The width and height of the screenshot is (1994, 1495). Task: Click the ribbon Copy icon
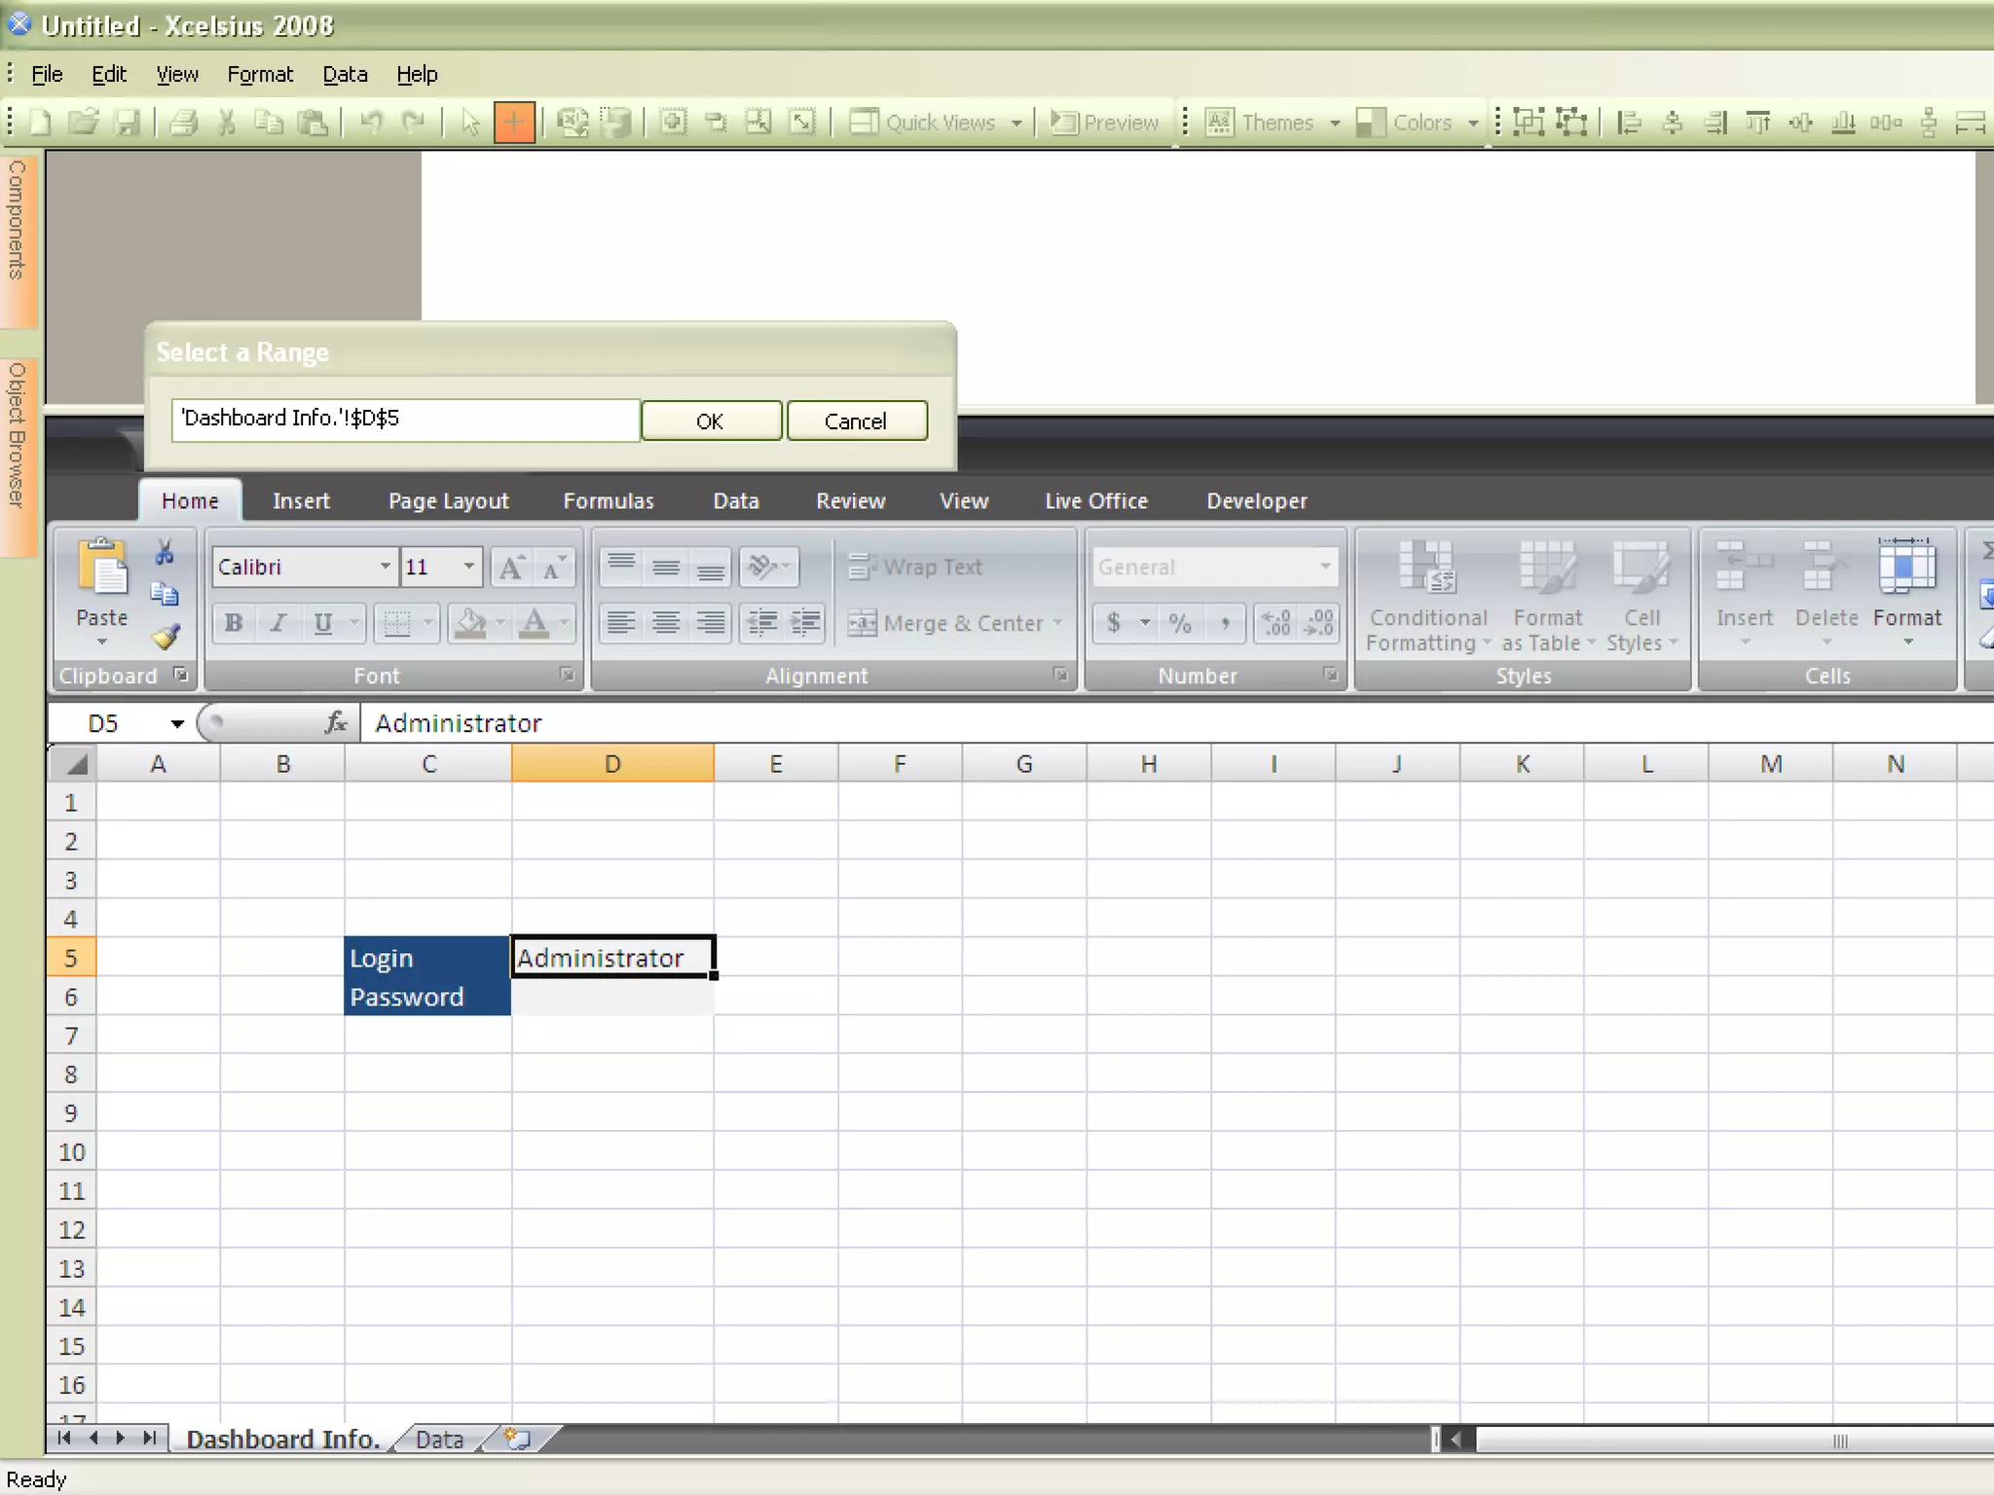tap(165, 595)
